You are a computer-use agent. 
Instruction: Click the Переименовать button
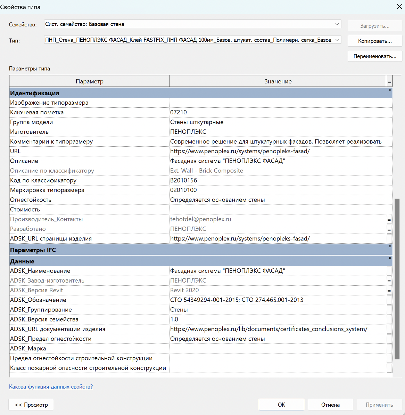(375, 56)
